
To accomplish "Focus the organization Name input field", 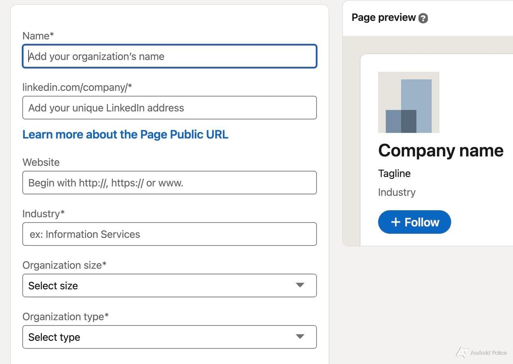I will pyautogui.click(x=169, y=56).
